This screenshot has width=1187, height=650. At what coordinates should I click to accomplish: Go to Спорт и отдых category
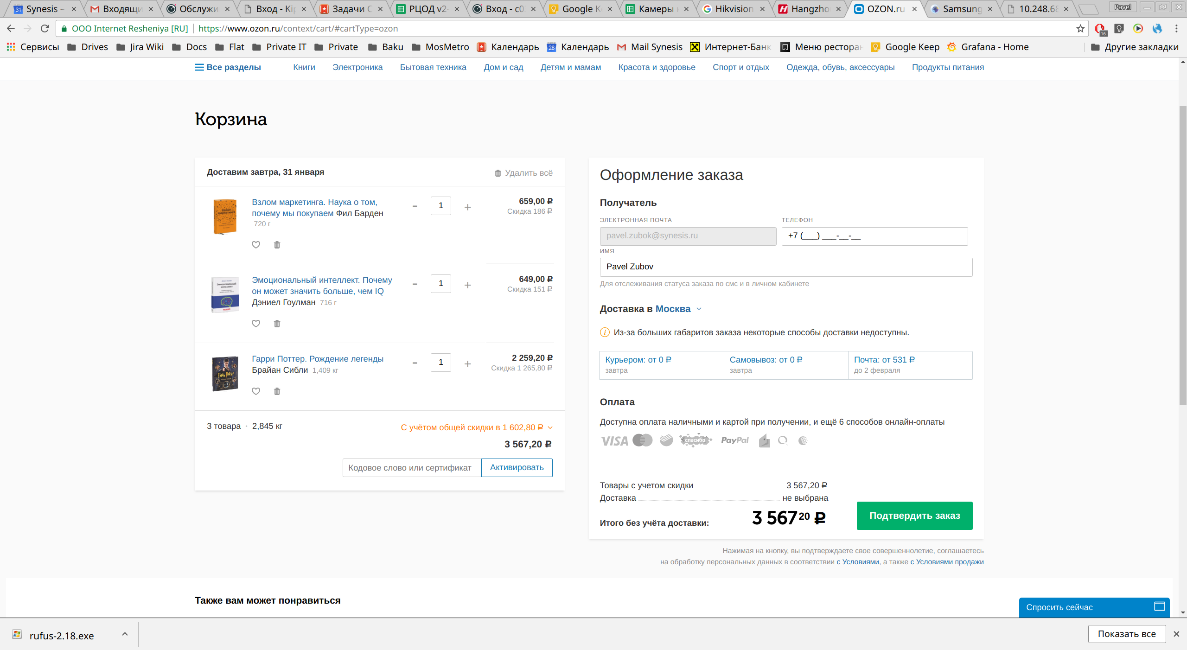point(741,68)
